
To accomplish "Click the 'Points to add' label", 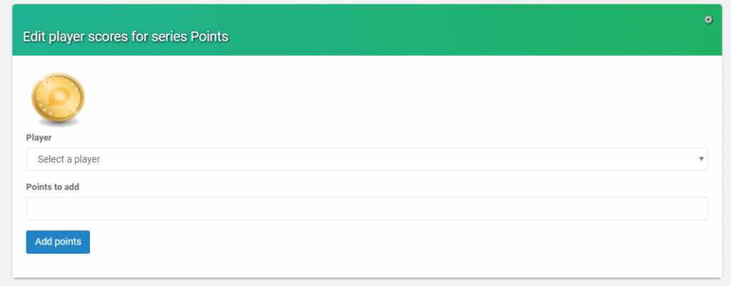I will tap(53, 187).
